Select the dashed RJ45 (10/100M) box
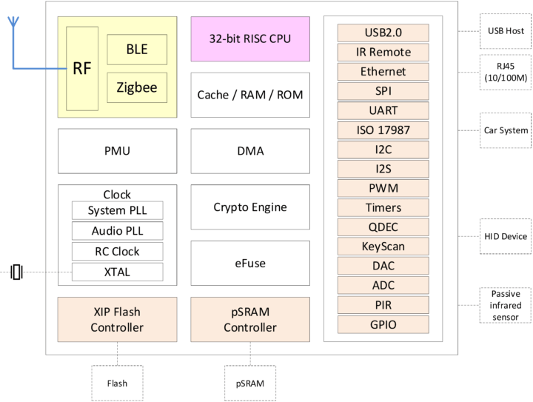Viewport: 533px width, 402px height. click(506, 72)
